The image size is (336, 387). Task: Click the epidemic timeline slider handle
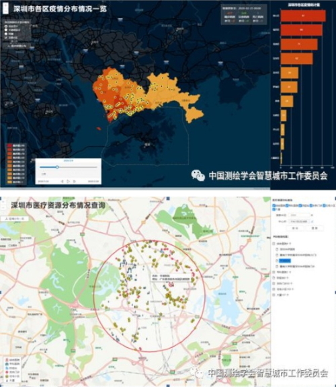[57, 167]
